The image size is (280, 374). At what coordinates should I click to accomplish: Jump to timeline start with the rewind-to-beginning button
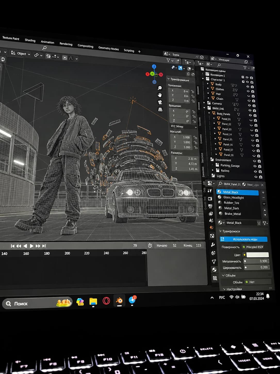point(12,246)
